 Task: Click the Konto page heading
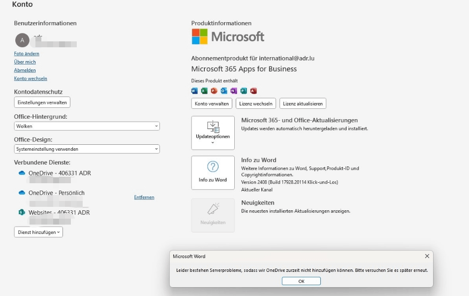point(23,4)
